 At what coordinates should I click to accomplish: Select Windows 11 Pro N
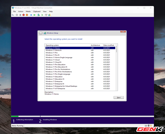click(x=80, y=55)
